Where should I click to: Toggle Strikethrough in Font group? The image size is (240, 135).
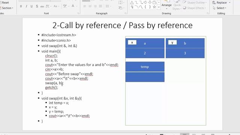[x=42, y=6]
